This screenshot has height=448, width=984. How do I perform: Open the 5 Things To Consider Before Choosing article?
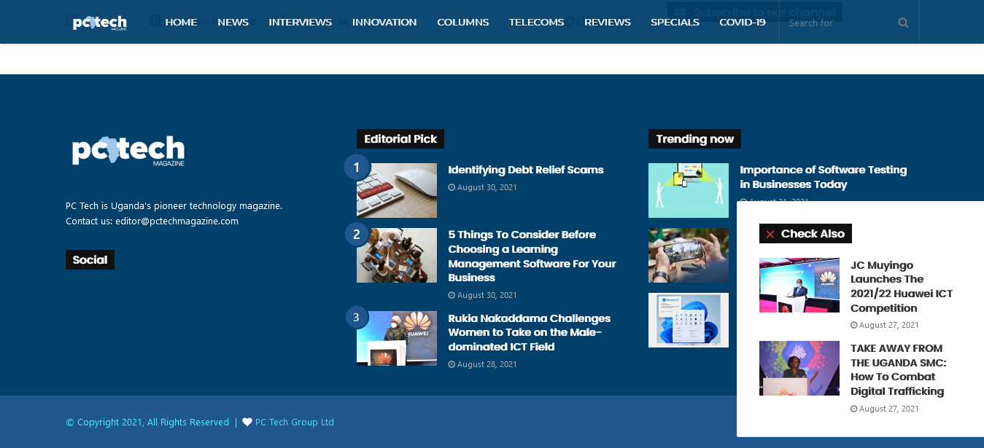(532, 256)
